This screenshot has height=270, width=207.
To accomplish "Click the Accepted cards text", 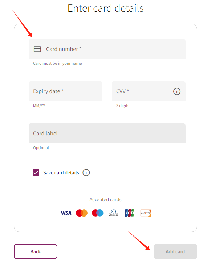I will 105,199.
